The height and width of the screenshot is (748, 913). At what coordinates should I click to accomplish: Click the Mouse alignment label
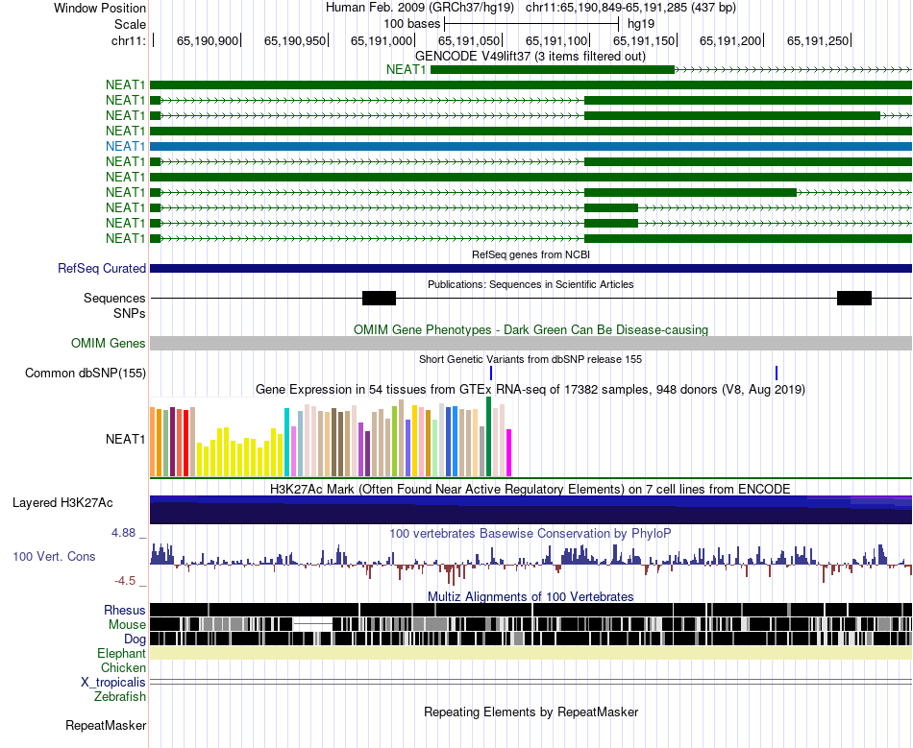(127, 625)
